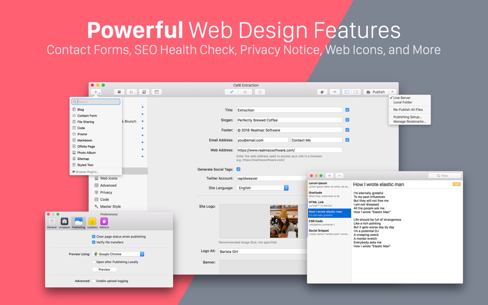Image resolution: width=488 pixels, height=305 pixels.
Task: Open the Updates preferences icon
Action: pyautogui.click(x=92, y=222)
